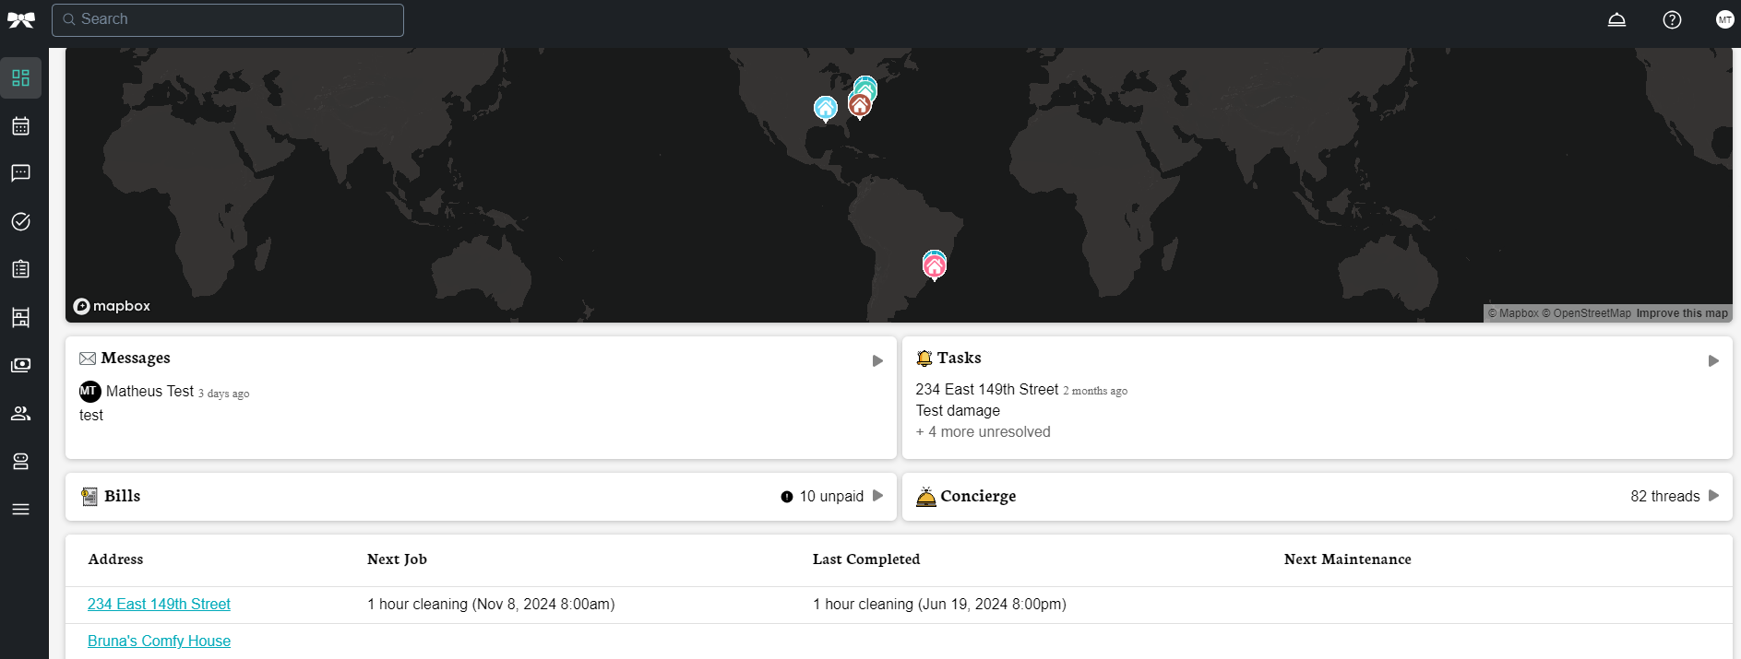Click the pink house marker in Brazil

tap(935, 267)
